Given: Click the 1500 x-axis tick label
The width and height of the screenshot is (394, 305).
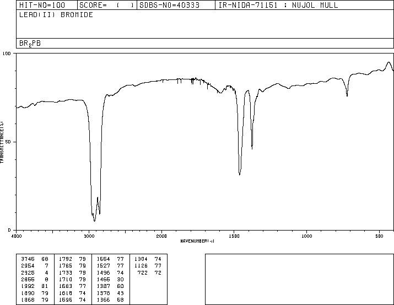Looking at the screenshot, I should tap(234, 236).
